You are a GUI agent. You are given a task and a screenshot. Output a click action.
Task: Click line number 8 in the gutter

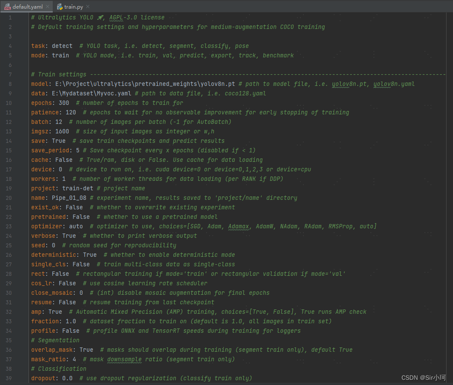click(x=10, y=84)
